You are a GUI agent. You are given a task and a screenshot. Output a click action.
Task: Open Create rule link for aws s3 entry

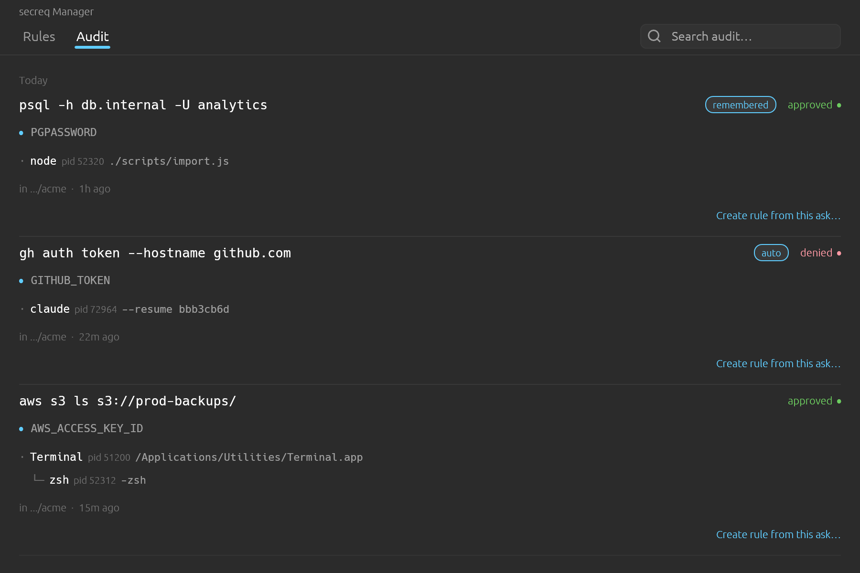[x=778, y=534]
